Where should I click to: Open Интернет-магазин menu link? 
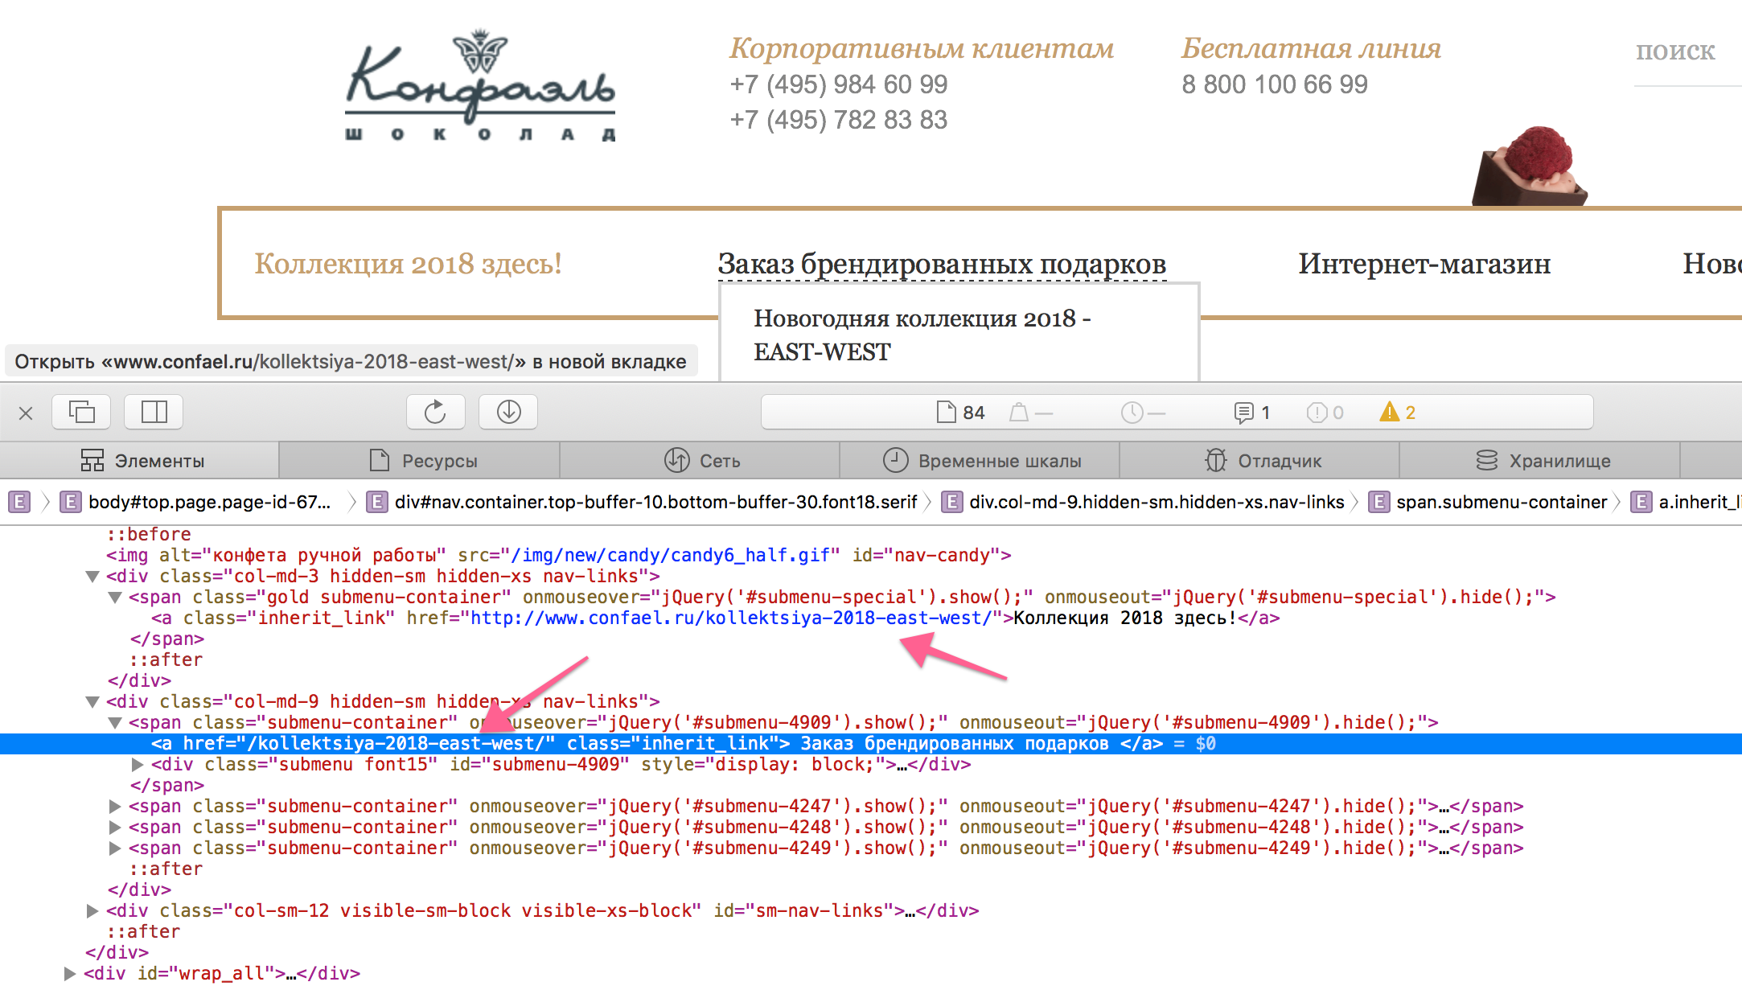point(1424,264)
